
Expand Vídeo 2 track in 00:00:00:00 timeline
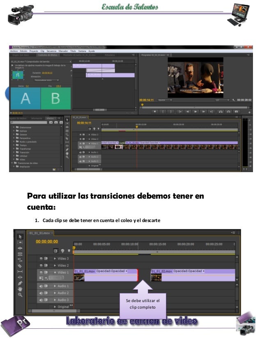coord(55,266)
